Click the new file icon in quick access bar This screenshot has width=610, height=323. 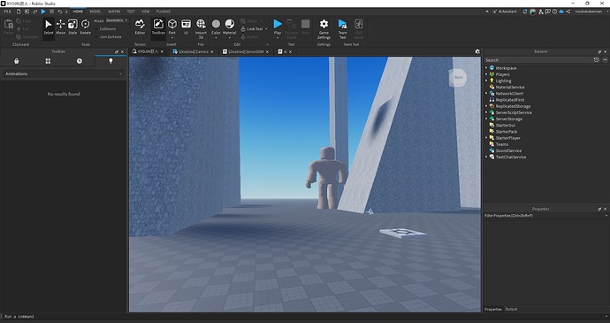tap(19, 12)
